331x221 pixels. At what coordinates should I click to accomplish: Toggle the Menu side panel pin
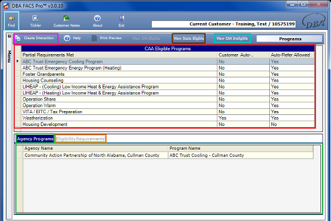coord(9,36)
